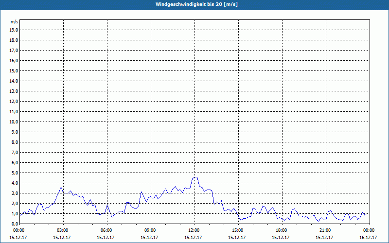Click the "6,0" y-axis value
The image size is (389, 243).
[15, 163]
